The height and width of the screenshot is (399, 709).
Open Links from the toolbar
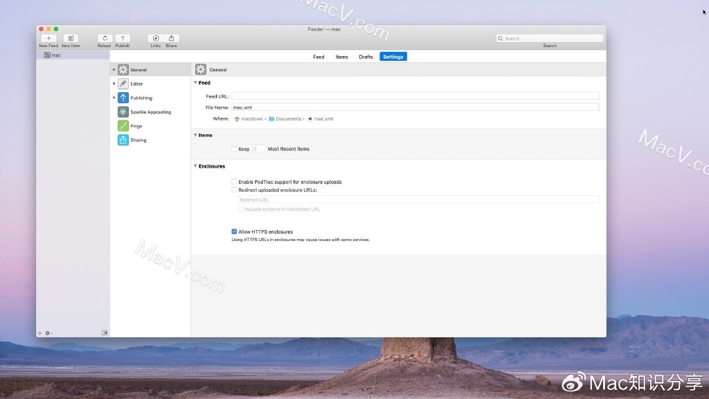(156, 39)
